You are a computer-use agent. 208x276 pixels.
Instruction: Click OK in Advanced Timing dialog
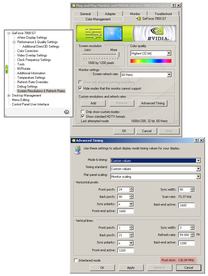coord(102,268)
